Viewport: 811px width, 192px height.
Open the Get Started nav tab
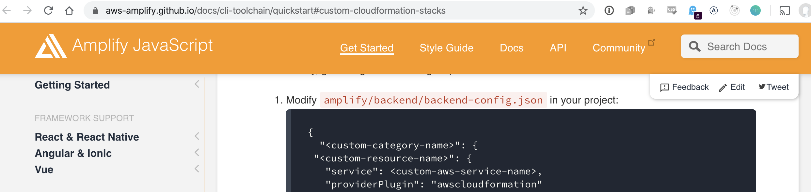[x=367, y=48]
